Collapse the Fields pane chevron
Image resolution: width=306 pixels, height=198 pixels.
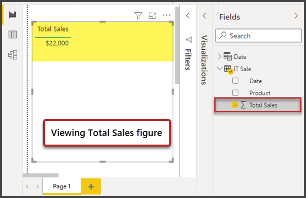[x=296, y=16]
